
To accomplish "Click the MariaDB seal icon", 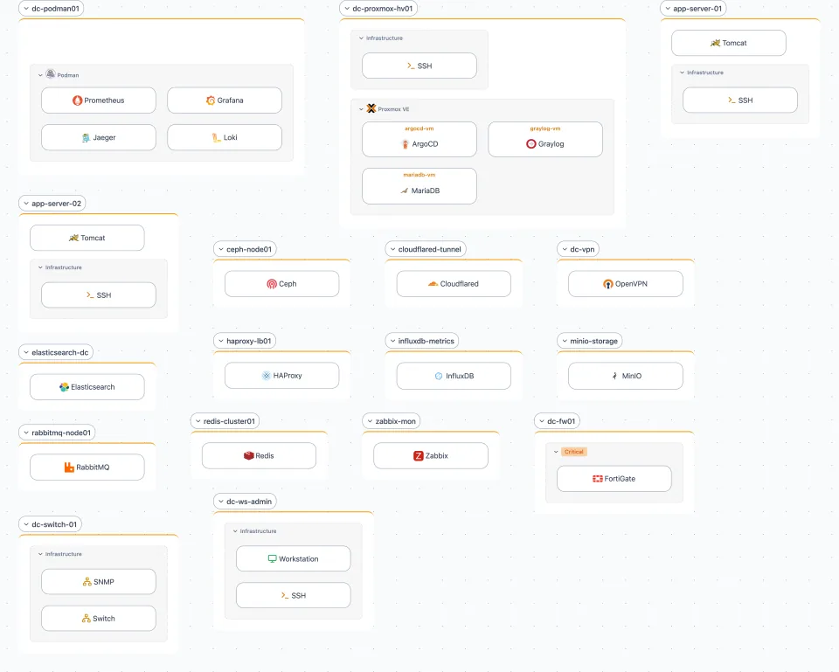I will [x=405, y=191].
